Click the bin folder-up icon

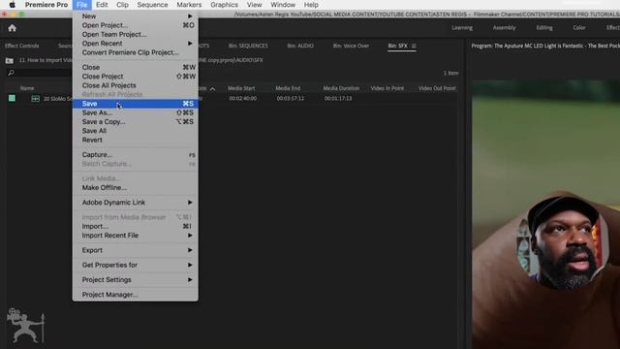(10, 60)
